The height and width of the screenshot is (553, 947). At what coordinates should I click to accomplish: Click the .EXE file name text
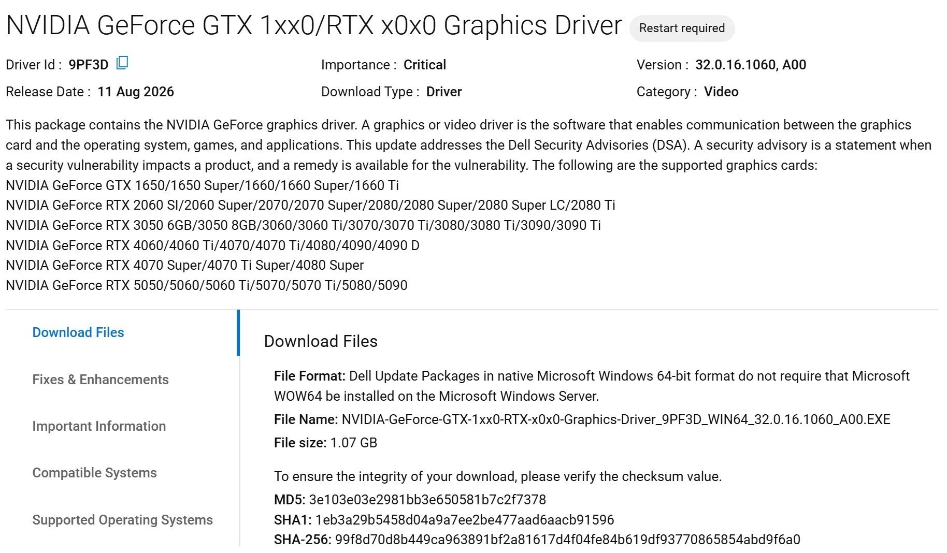[616, 419]
